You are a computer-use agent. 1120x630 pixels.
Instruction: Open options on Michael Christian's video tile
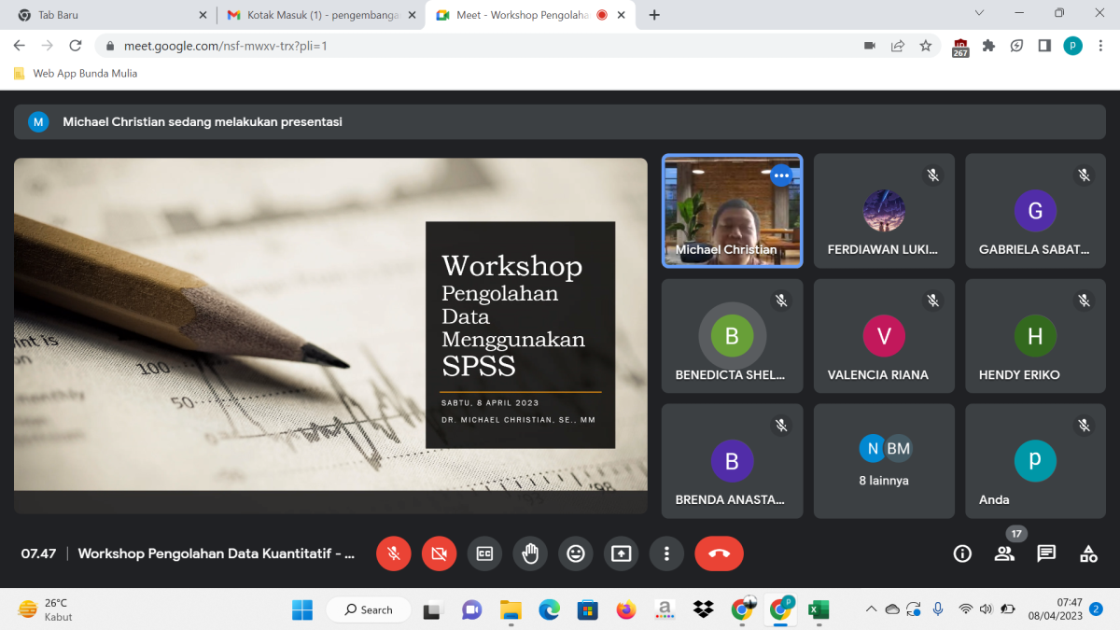[781, 175]
